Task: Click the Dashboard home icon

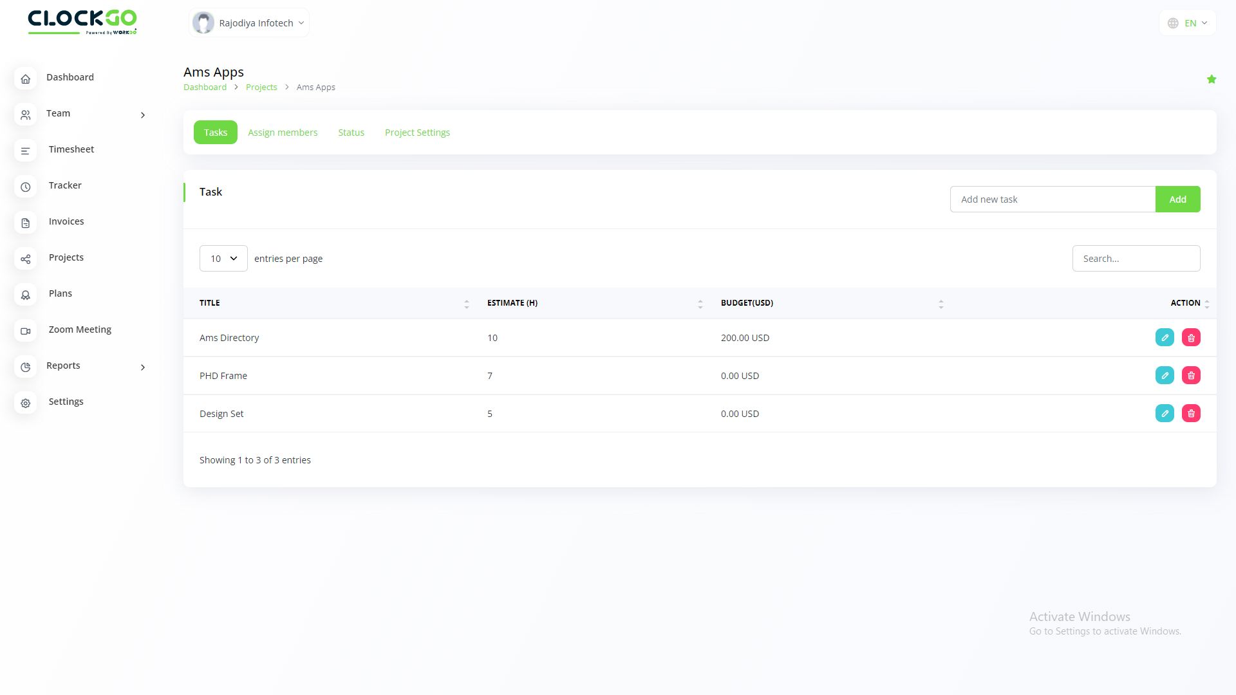Action: point(26,79)
